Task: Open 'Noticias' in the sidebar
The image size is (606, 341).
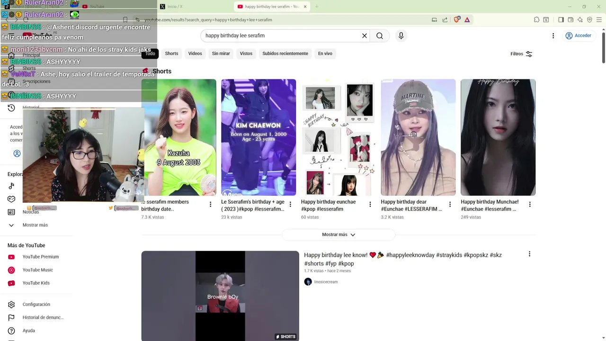Action: 31,212
